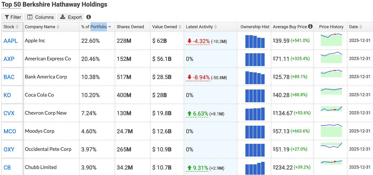Open Occidental Pete price history sparkline
Viewport: 373px width, 175px height.
click(331, 145)
